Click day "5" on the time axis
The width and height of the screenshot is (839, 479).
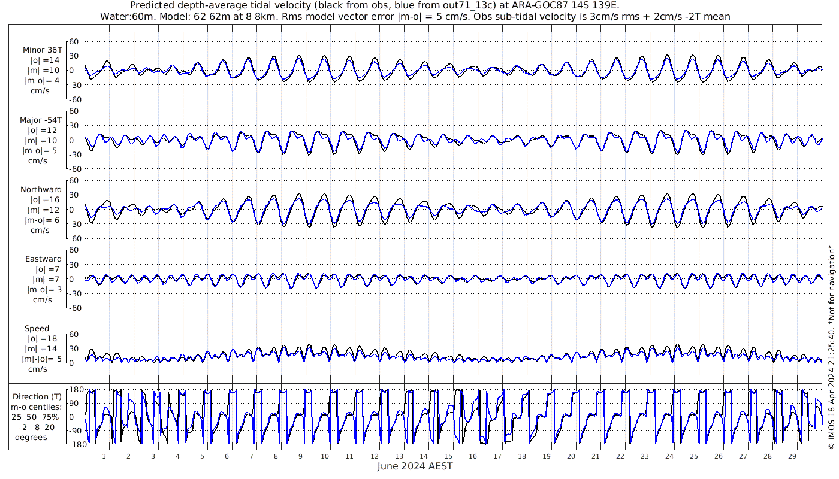[202, 456]
